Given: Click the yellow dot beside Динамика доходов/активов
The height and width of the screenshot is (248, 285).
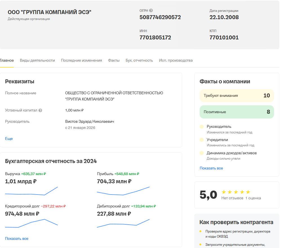Looking at the screenshot, I should 202,153.
